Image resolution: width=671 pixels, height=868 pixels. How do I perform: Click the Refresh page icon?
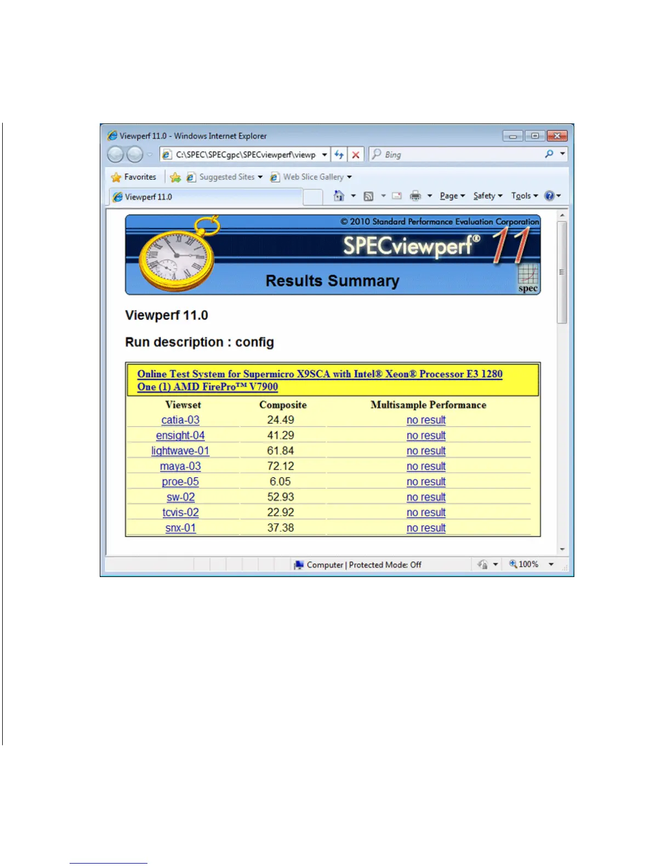tap(339, 155)
